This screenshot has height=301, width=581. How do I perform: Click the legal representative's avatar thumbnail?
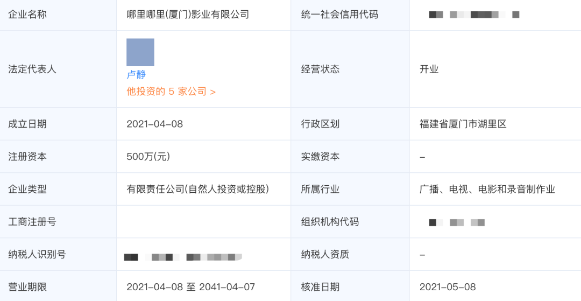click(140, 52)
